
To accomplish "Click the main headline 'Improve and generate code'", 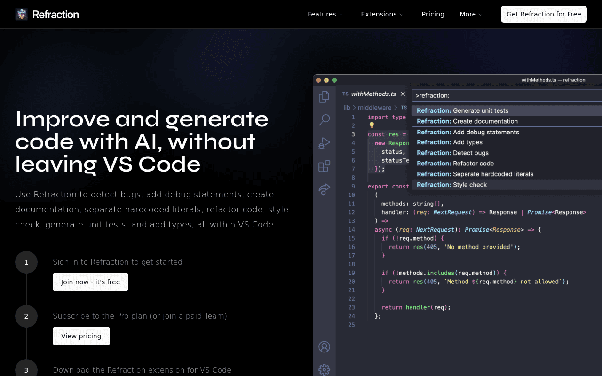I will pyautogui.click(x=142, y=141).
